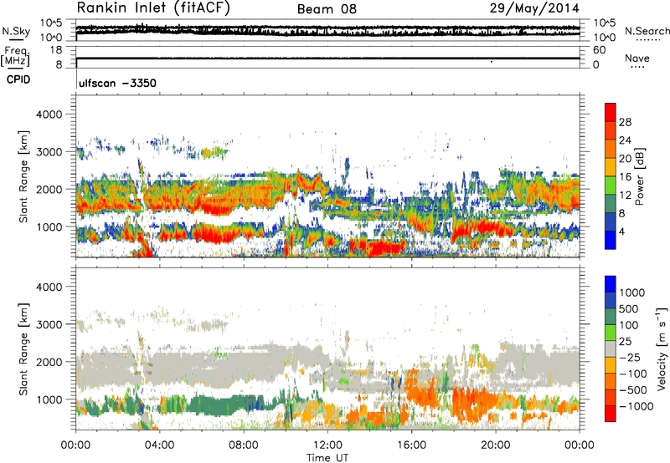Click the frequency line in the Freq panel
This screenshot has height=463, width=670.
tap(327, 58)
